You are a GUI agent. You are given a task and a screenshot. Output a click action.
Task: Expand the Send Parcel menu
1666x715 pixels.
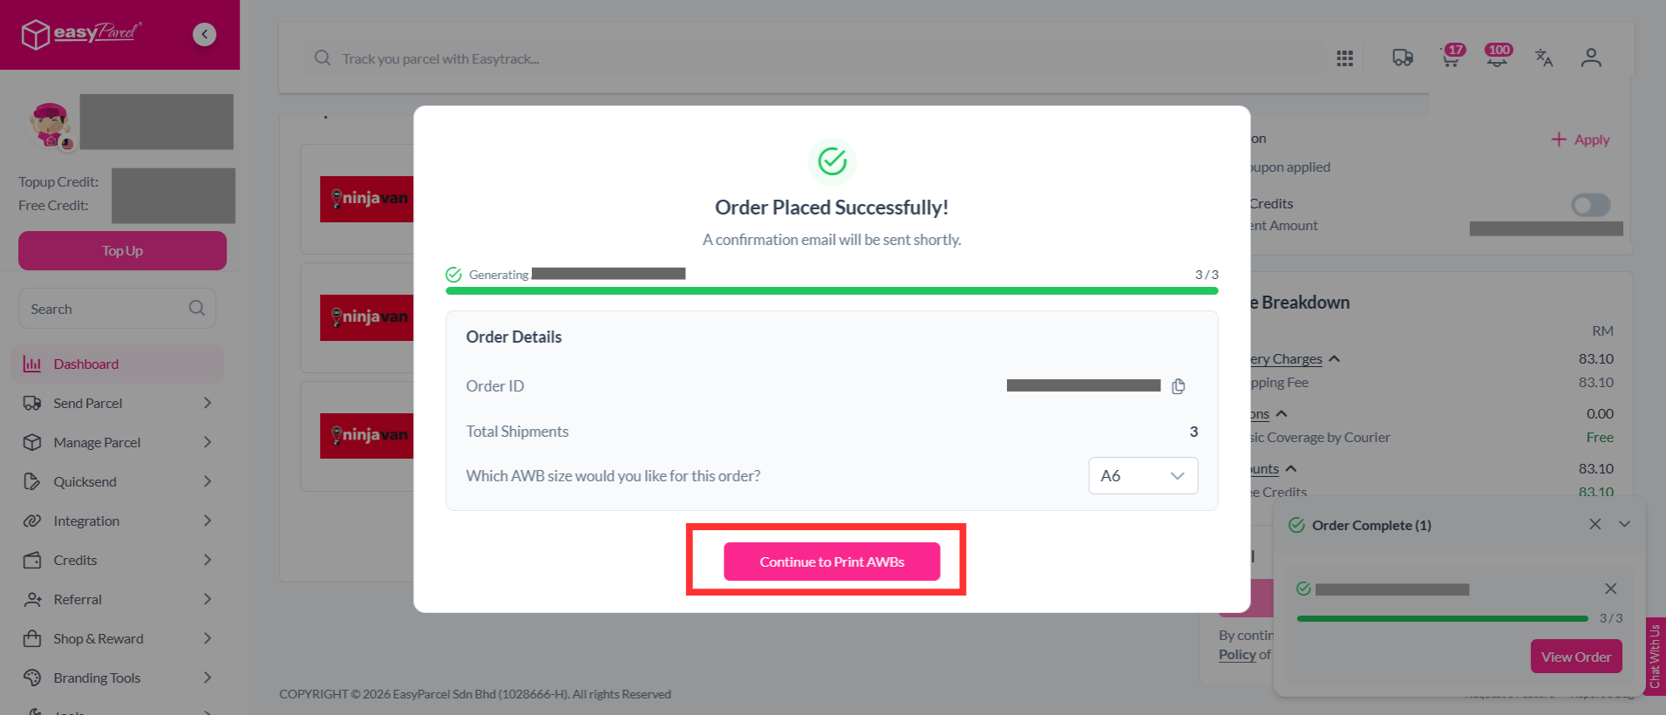click(x=118, y=403)
